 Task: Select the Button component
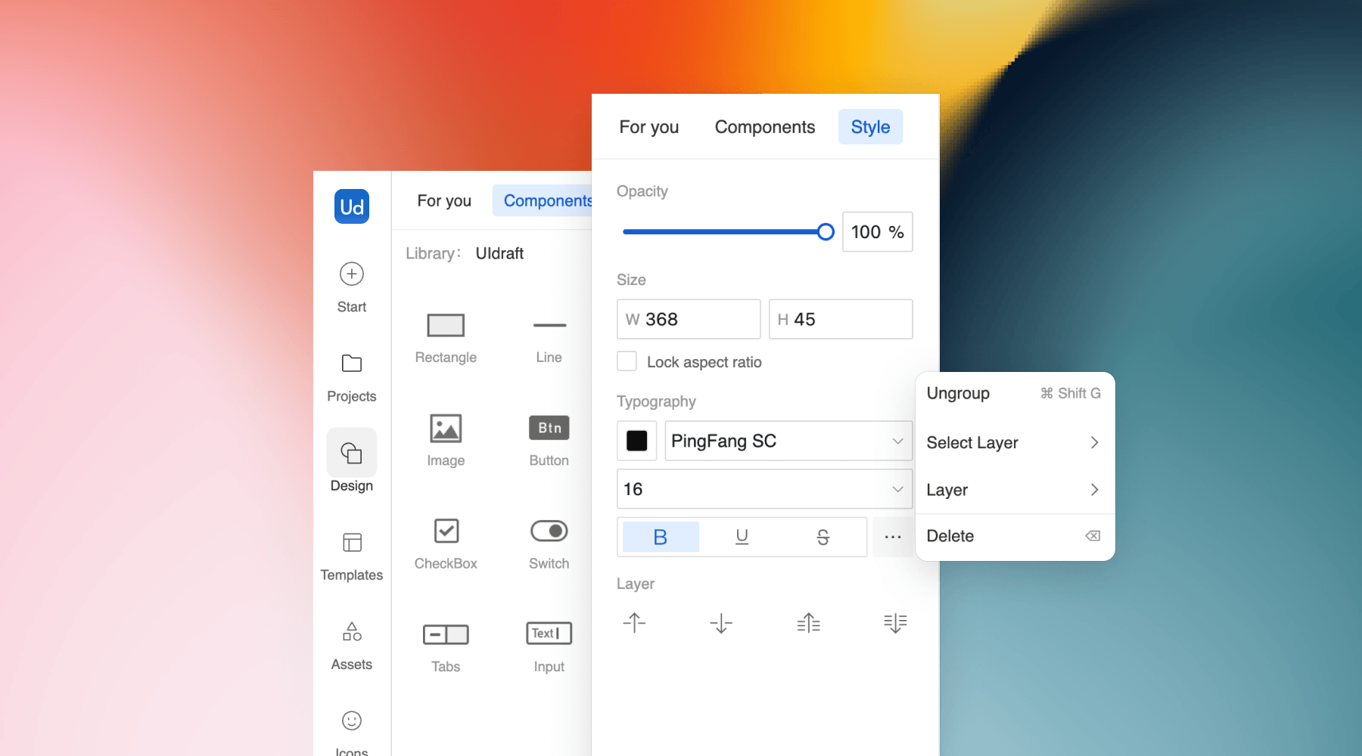click(548, 428)
